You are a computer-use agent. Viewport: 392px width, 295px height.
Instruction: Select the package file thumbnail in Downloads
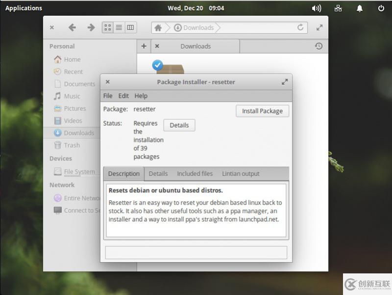pos(170,69)
